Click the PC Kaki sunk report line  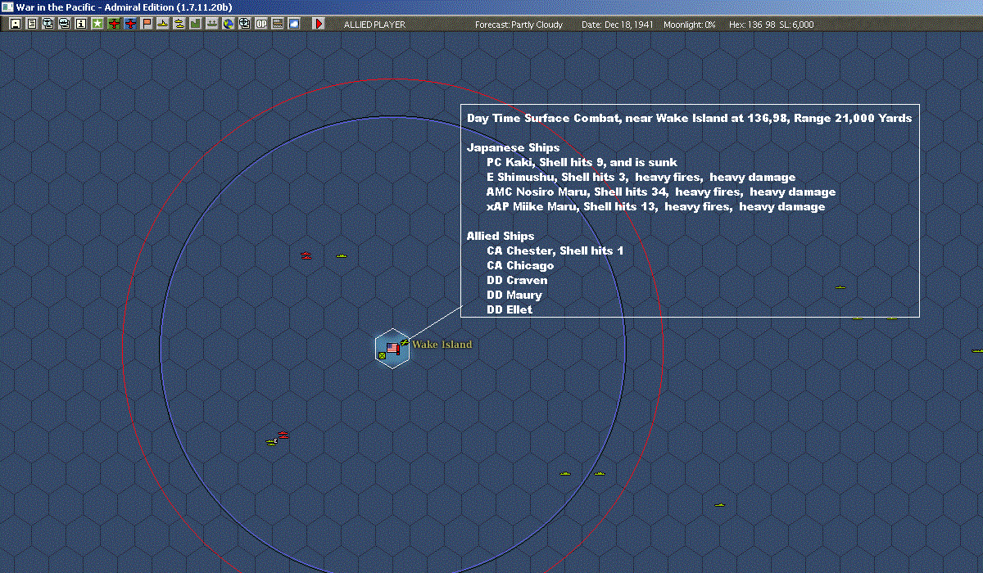pos(582,163)
